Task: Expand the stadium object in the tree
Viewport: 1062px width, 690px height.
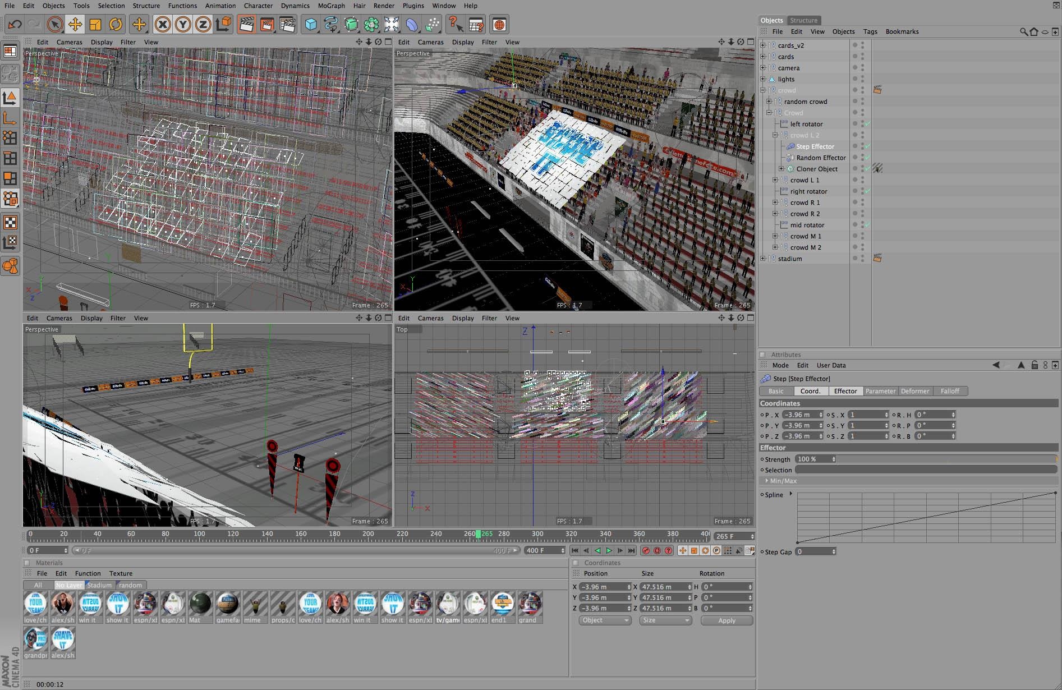Action: [x=763, y=259]
